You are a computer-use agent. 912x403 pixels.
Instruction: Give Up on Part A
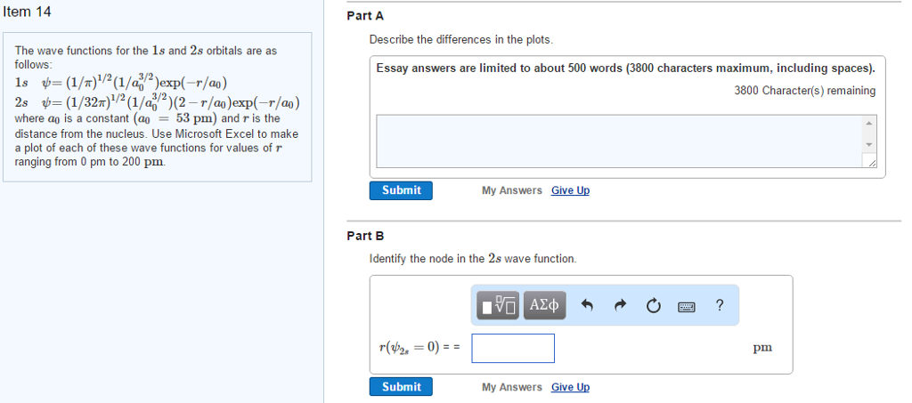(570, 190)
